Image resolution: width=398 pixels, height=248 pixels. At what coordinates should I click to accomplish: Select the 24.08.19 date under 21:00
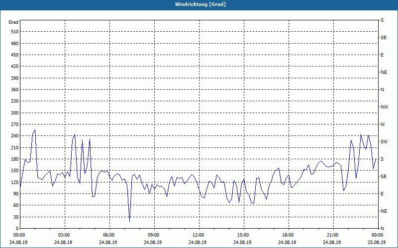tap(332, 243)
